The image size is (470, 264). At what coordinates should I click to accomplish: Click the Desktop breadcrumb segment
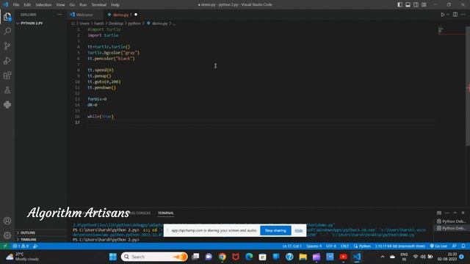[116, 23]
